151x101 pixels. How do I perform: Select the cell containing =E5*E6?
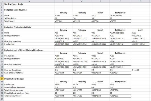120,21
